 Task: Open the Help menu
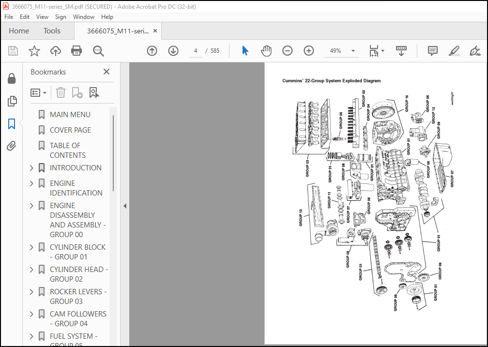pyautogui.click(x=107, y=17)
